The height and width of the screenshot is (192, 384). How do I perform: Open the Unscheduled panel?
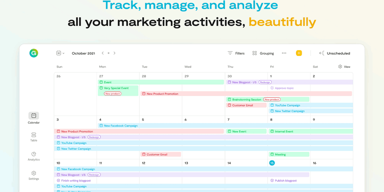tap(334, 53)
